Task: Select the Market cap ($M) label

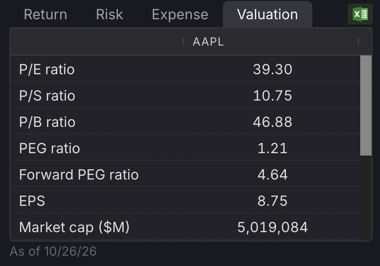Action: click(74, 227)
